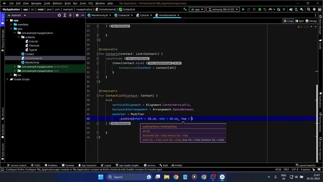Run the app with the green play button
The image size is (323, 182).
click(243, 9)
